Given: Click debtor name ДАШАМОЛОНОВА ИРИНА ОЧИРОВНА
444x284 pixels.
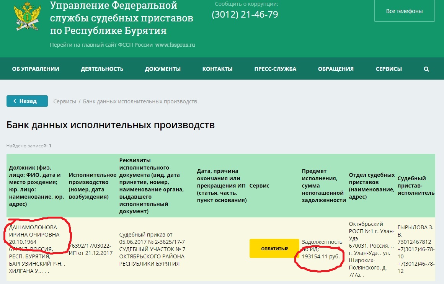Looking at the screenshot, I should pos(35,231).
